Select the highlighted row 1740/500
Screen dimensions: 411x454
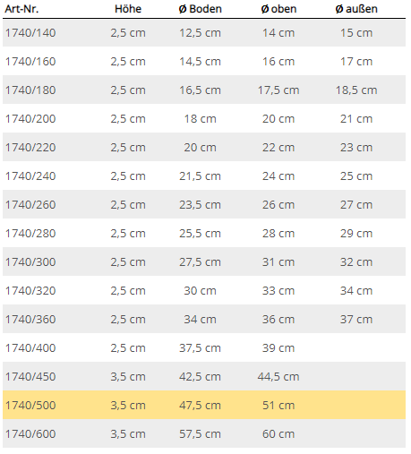pos(204,405)
